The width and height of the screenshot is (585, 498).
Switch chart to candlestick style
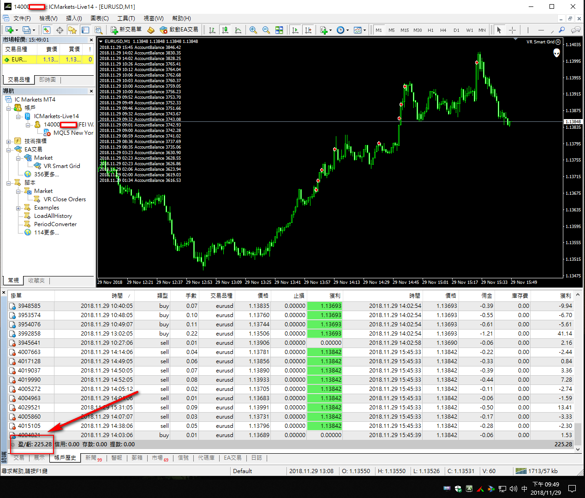coord(225,30)
